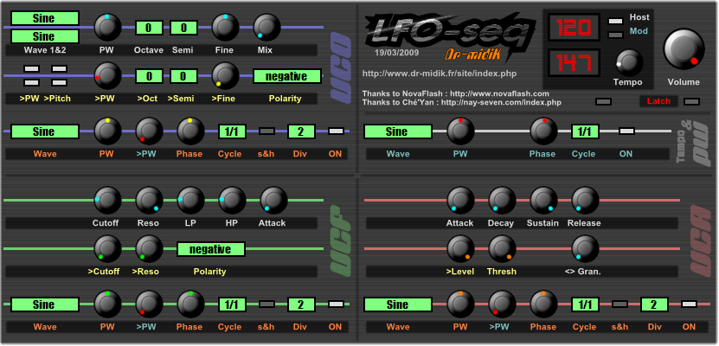This screenshot has width=719, height=346.
Task: Click the VCF HP knob
Action: (232, 201)
